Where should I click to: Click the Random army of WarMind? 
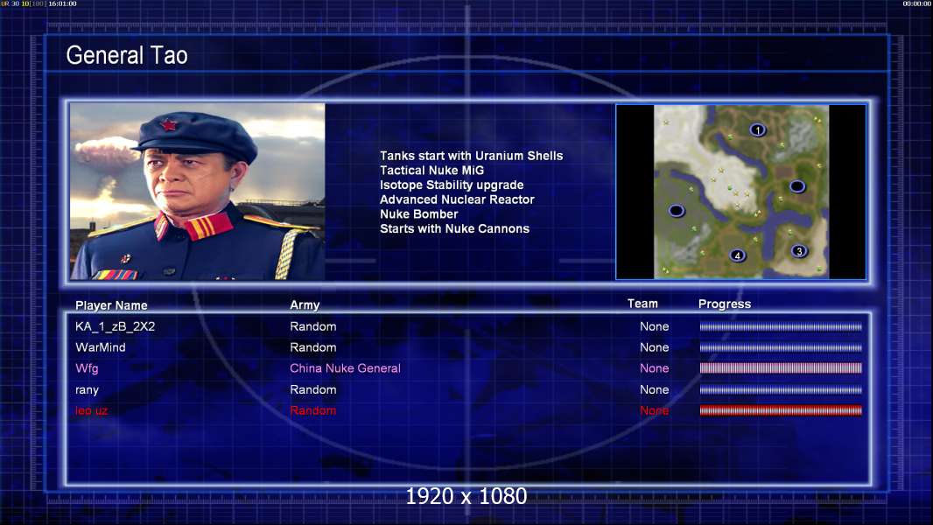[313, 347]
